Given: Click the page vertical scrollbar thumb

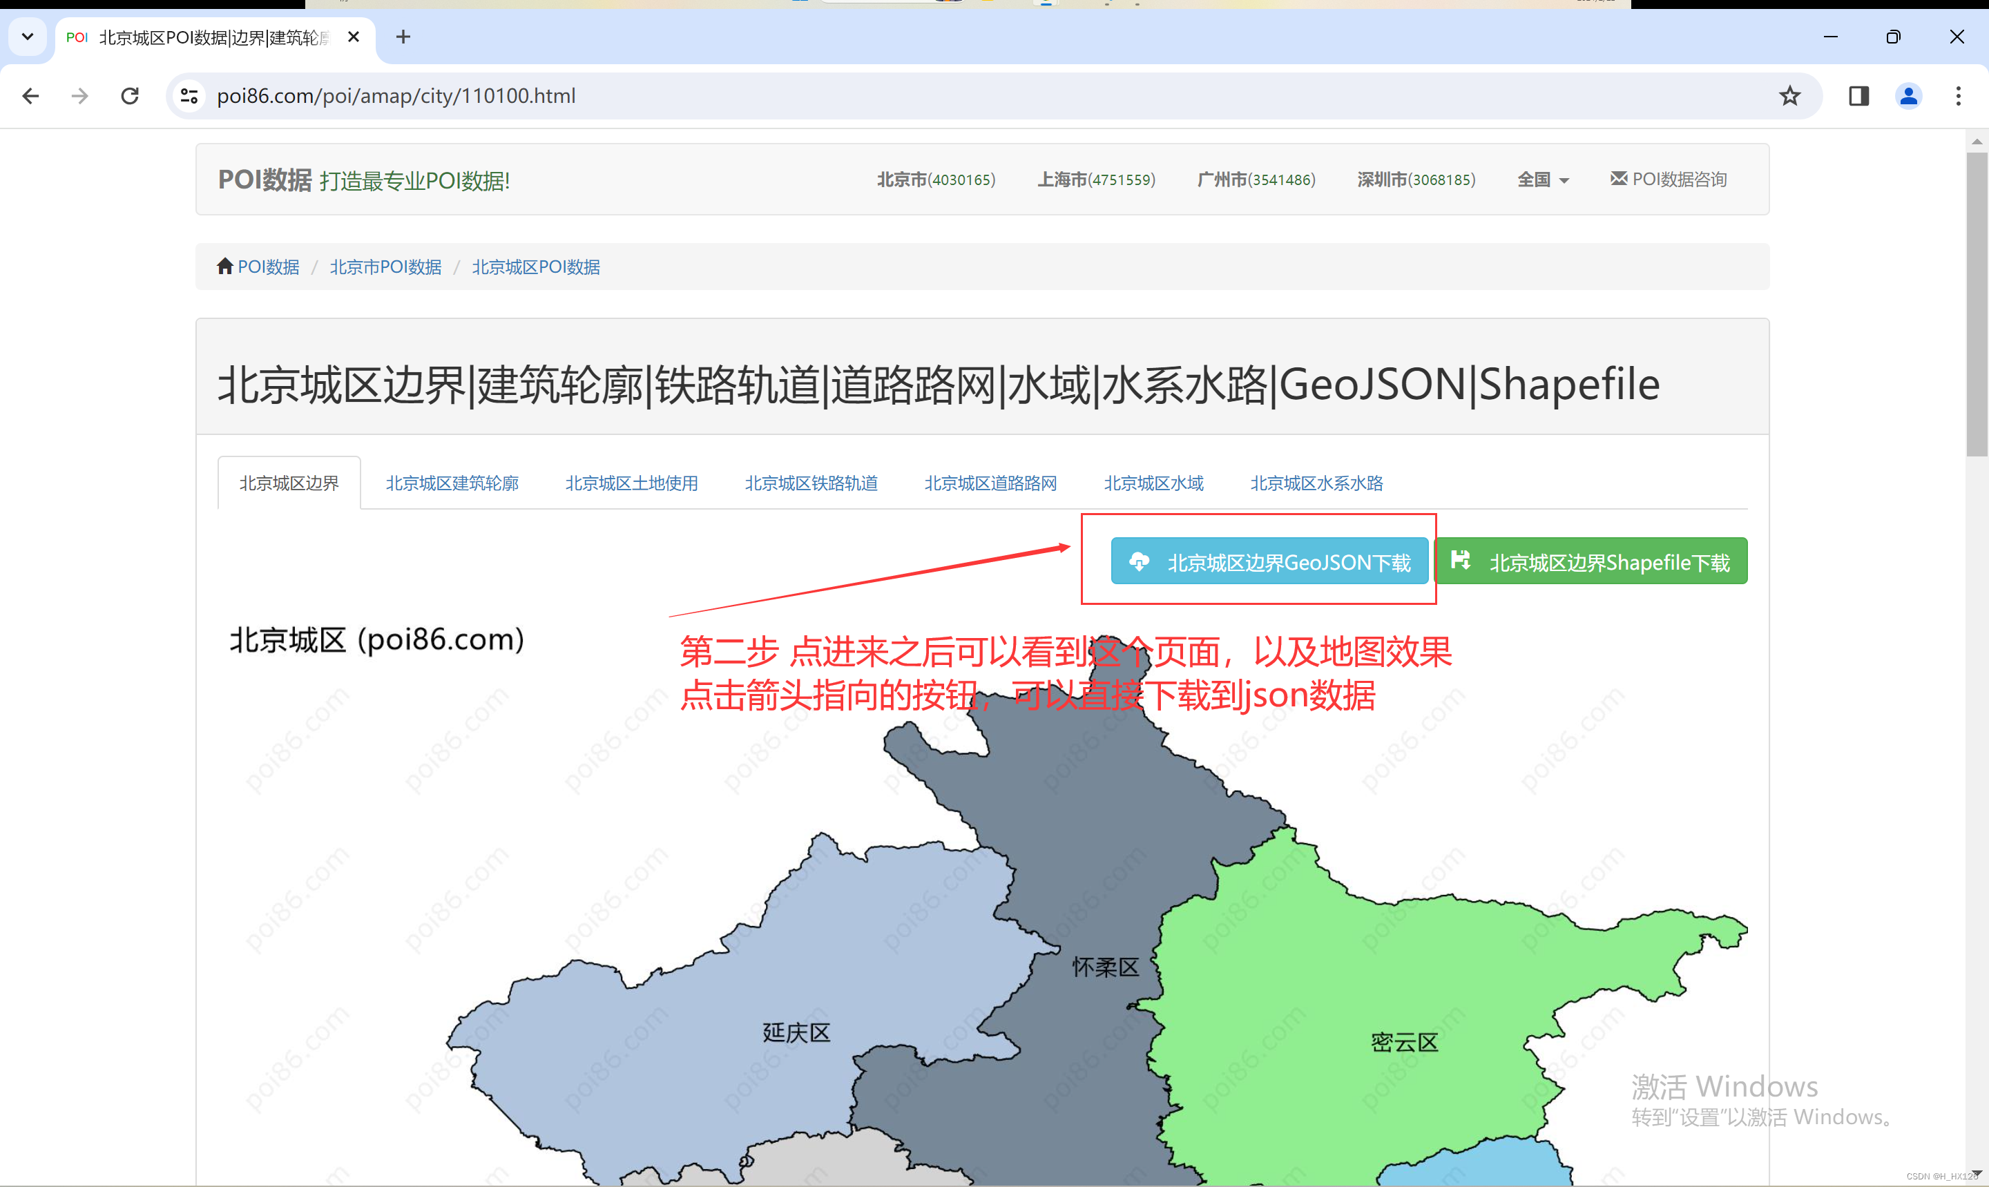Looking at the screenshot, I should (x=1976, y=304).
